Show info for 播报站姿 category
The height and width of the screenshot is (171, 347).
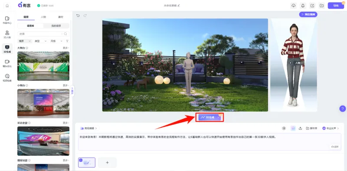[x=29, y=160]
